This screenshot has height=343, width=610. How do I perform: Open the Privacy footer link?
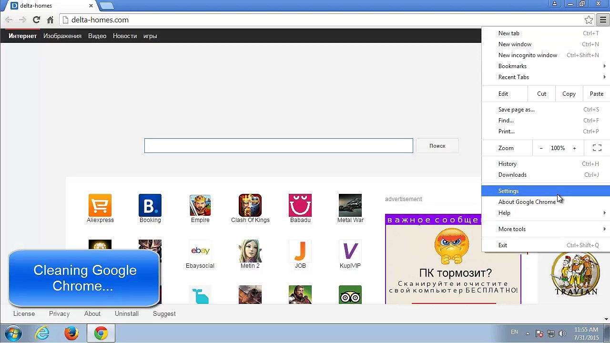pyautogui.click(x=60, y=314)
